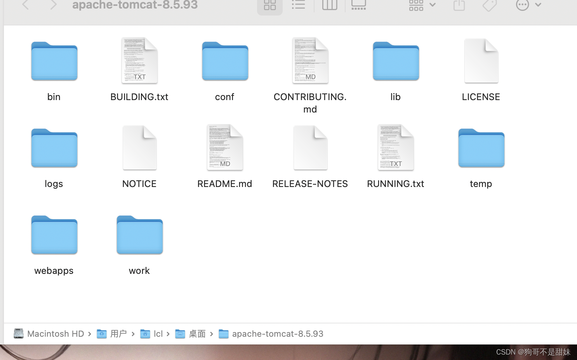The image size is (577, 360).
Task: Select the LICENSE file icon
Action: [x=481, y=61]
